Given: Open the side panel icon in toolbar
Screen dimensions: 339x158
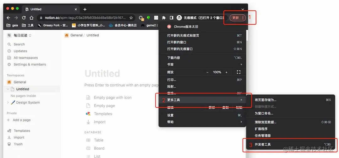Looking at the screenshot, I should pos(171,17).
